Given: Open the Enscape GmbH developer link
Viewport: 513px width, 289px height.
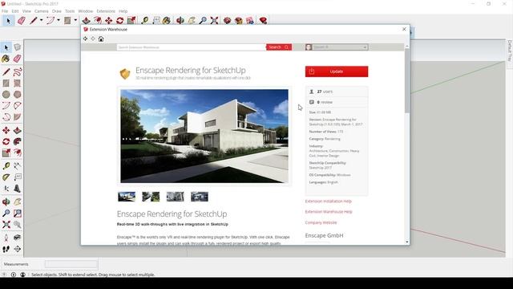Looking at the screenshot, I should (324, 235).
